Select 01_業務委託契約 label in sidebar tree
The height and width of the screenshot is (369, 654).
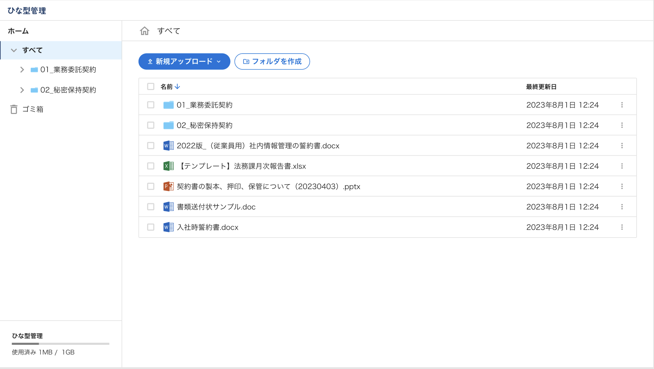pyautogui.click(x=68, y=70)
